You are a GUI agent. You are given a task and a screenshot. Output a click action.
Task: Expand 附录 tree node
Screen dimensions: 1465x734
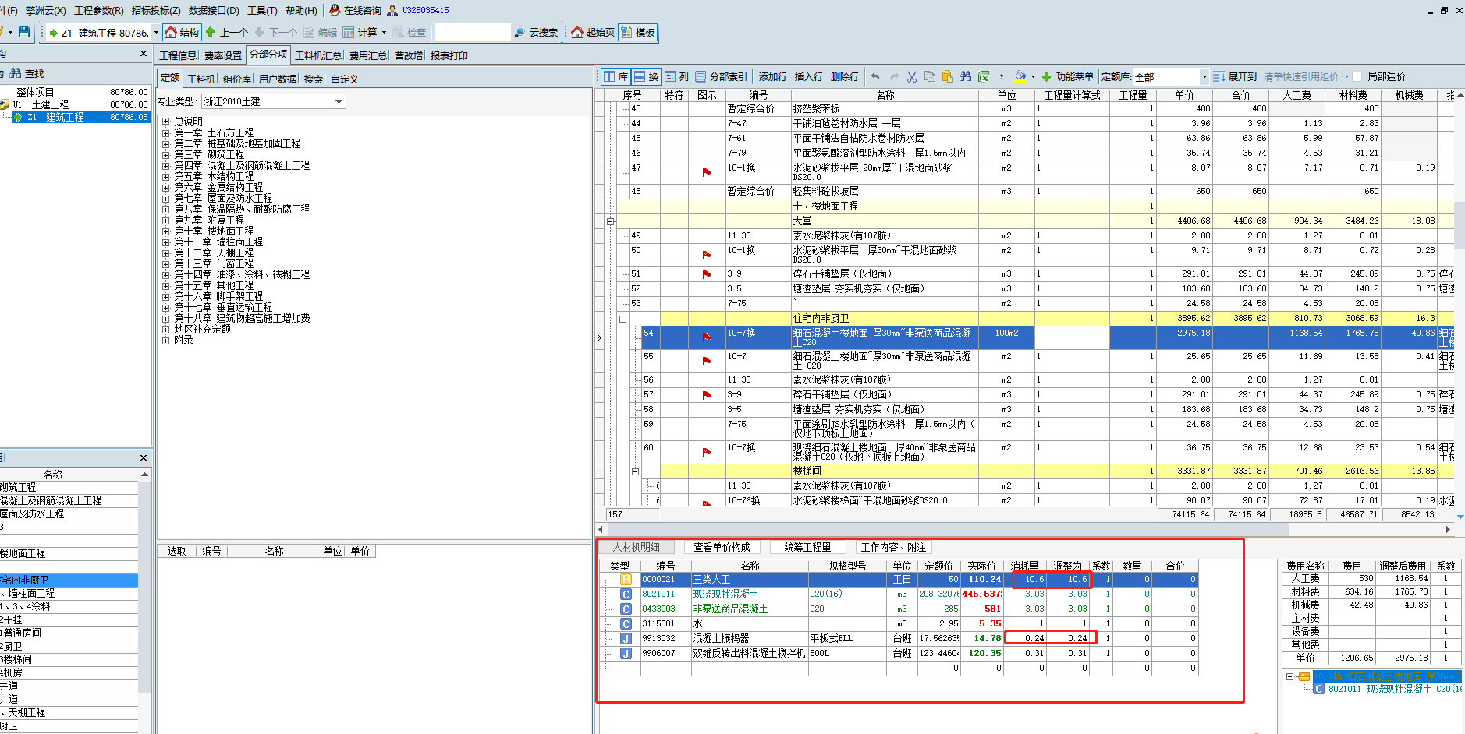tap(165, 340)
